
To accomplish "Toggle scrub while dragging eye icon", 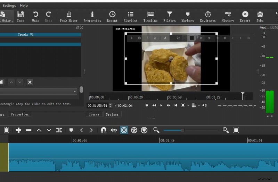I will tap(114, 130).
